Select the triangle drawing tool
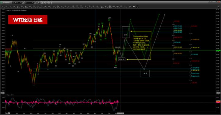 [x=41, y=7]
